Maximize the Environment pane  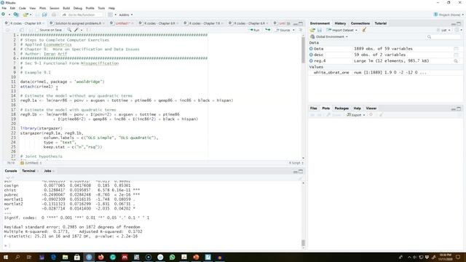(x=459, y=23)
